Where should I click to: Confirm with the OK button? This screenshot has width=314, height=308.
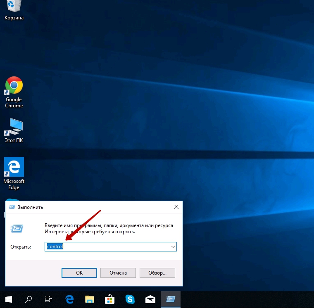pyautogui.click(x=79, y=273)
